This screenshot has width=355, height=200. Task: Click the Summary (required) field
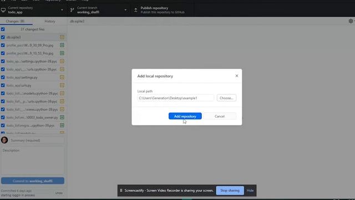point(37,141)
